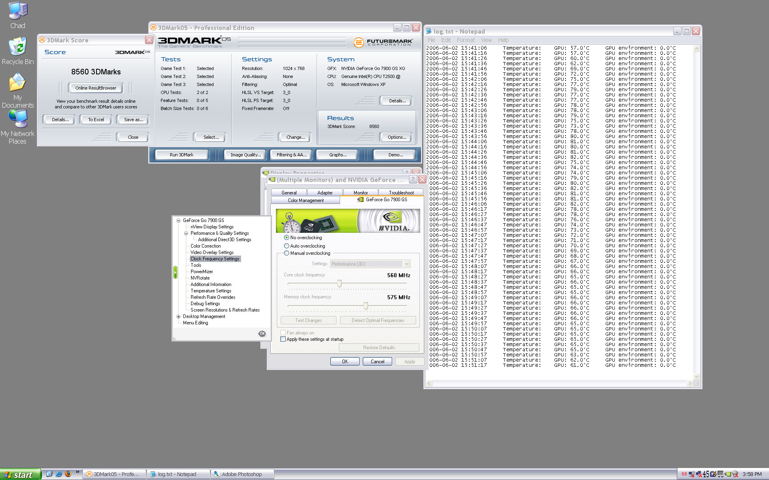Switch to Adobe Photoshop taskbar button
769x480 pixels.
tap(243, 474)
